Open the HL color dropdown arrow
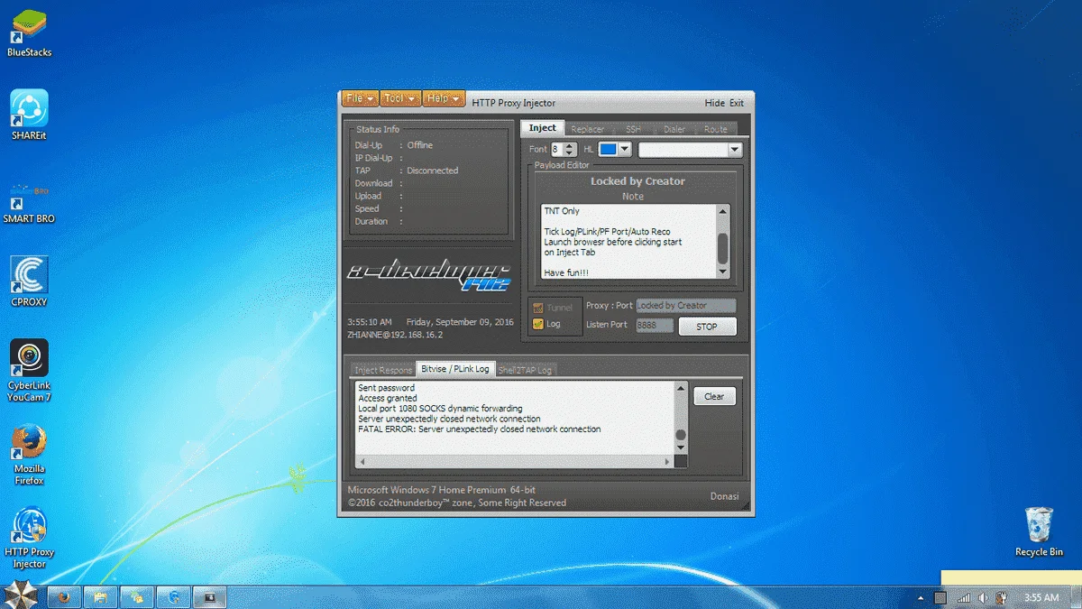1082x609 pixels. tap(624, 150)
